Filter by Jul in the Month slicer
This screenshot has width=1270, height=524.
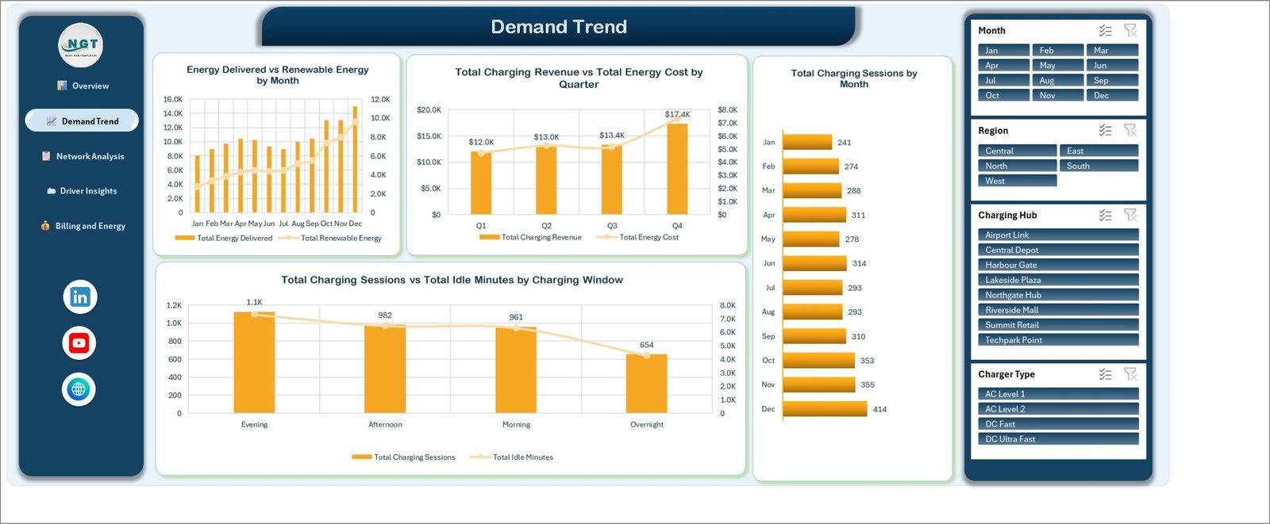[x=1003, y=80]
